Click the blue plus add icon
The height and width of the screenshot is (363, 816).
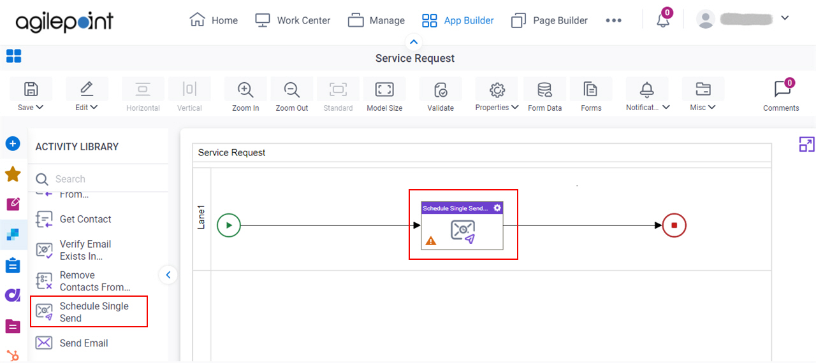point(13,144)
